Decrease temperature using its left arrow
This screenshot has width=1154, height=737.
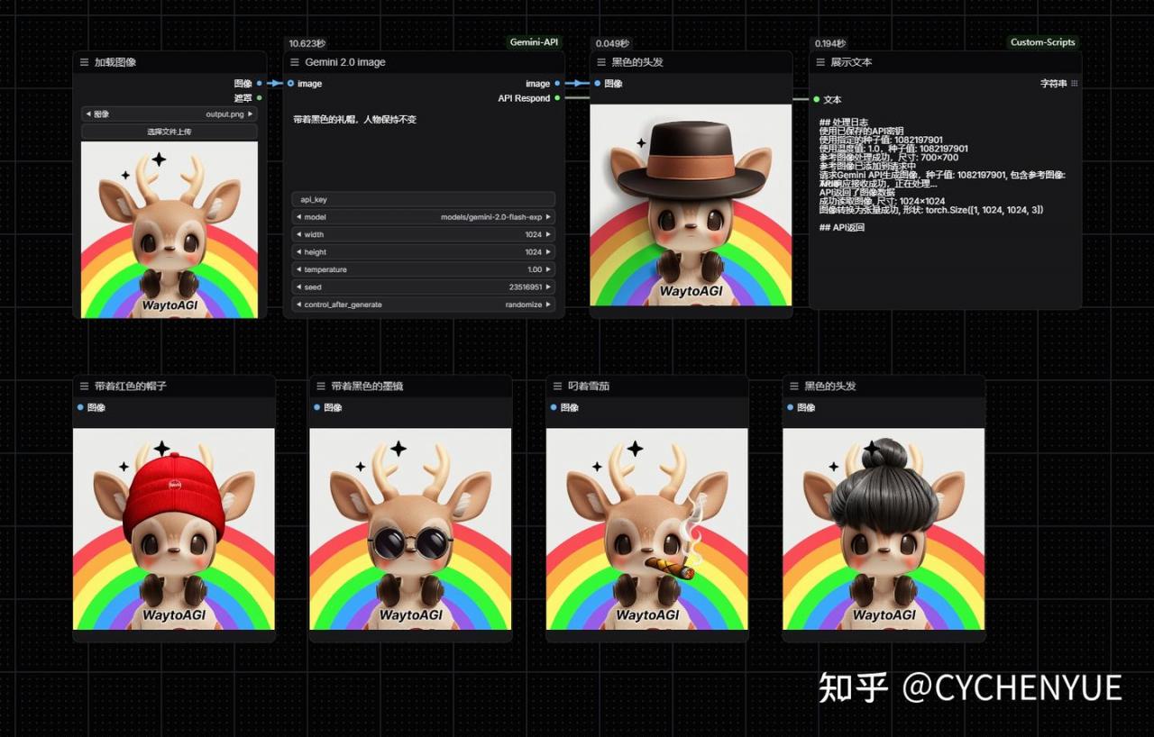[298, 269]
